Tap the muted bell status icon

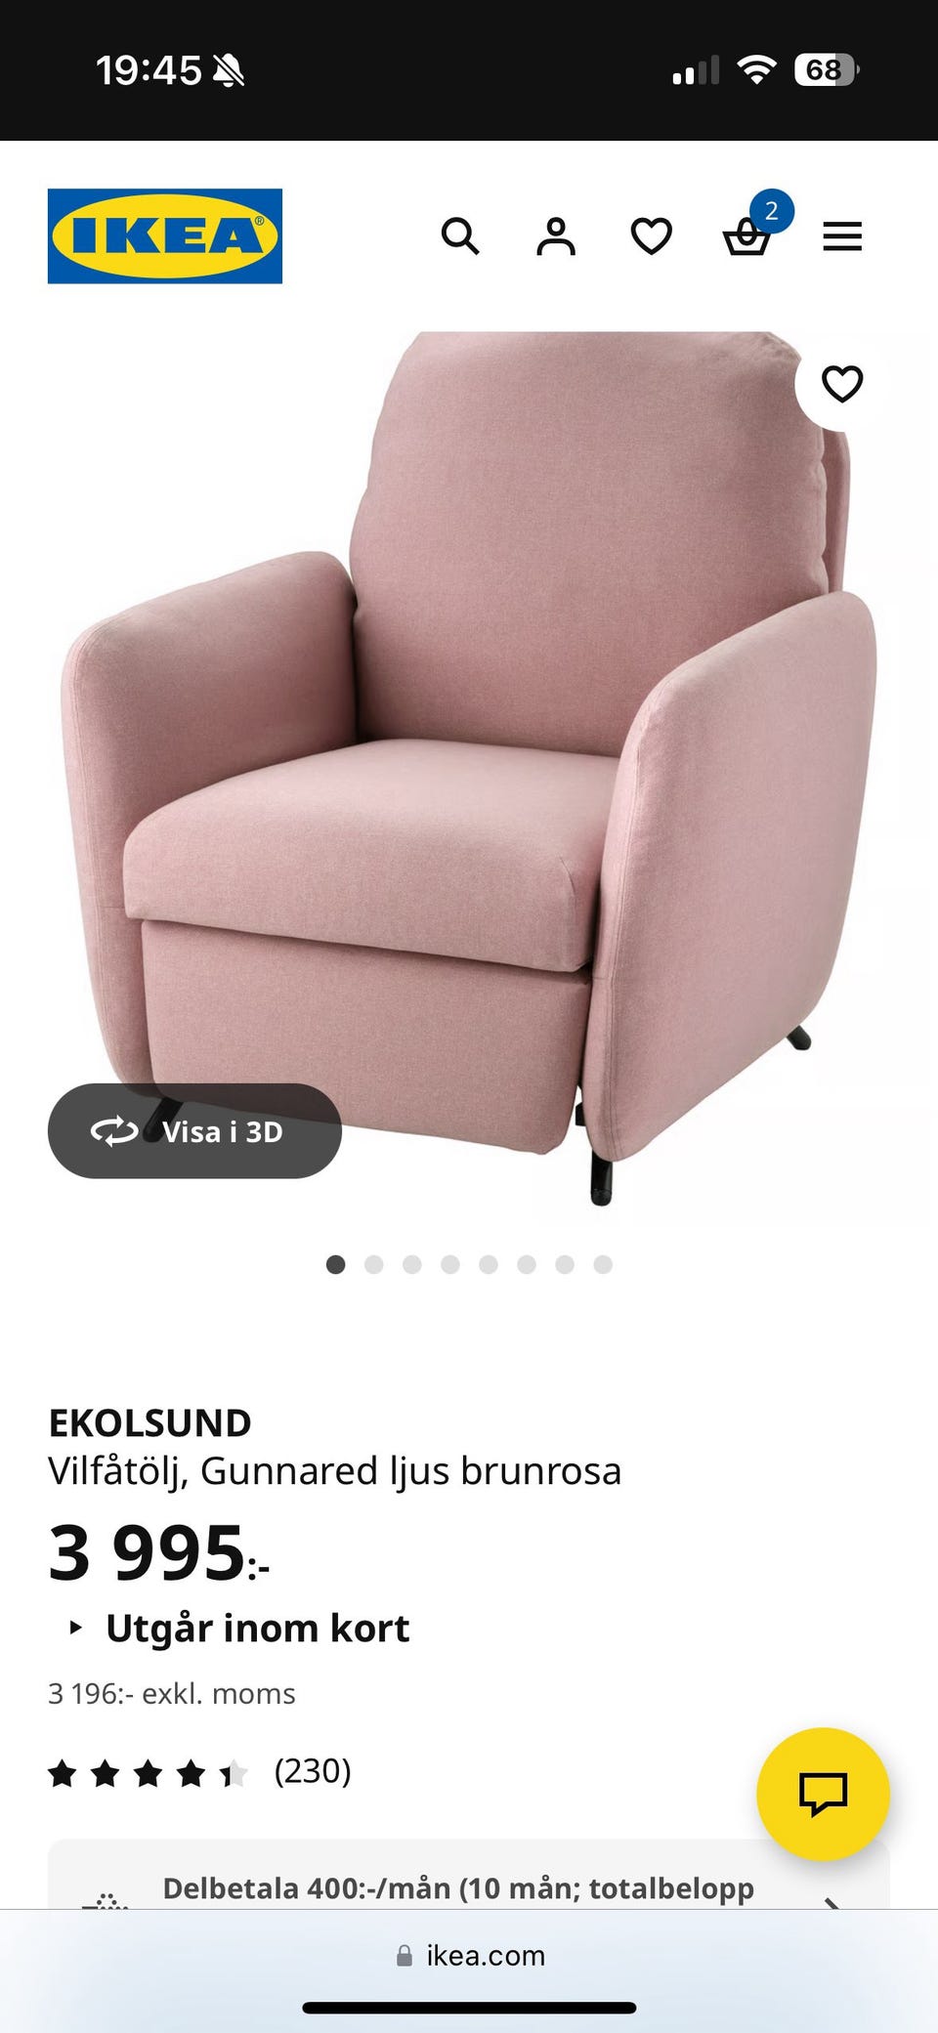click(229, 70)
